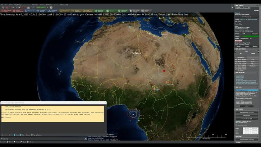Set Radar EMCON to Active

(x=247, y=129)
